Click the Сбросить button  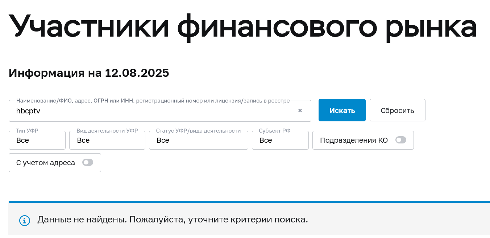pos(397,110)
